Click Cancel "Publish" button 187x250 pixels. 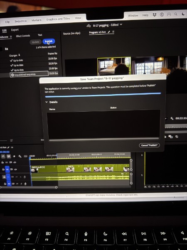click(149, 145)
